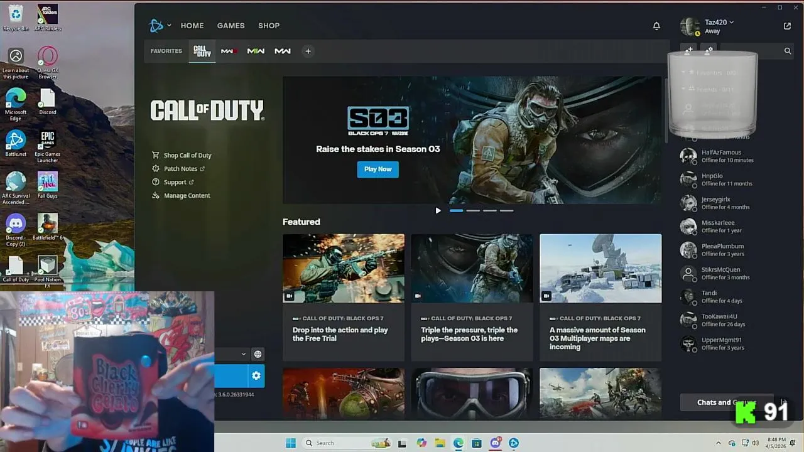Viewport: 804px width, 452px height.
Task: Open Microsoft Store from the taskbar
Action: pos(477,443)
